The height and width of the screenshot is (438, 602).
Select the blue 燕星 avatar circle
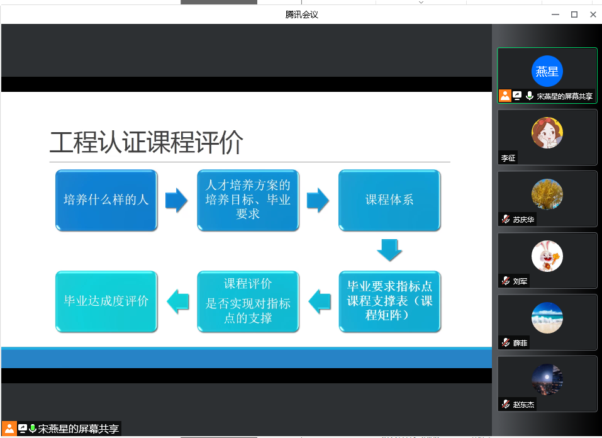[x=547, y=71]
